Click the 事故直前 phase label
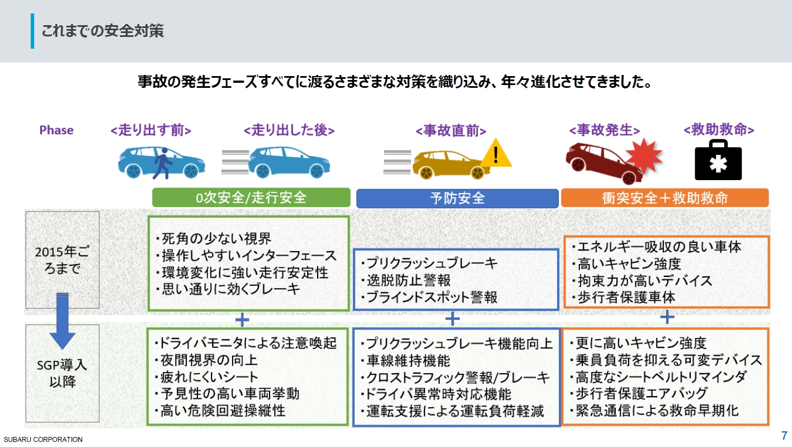 pos(451,130)
